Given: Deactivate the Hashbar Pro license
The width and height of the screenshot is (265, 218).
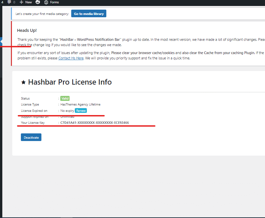Looking at the screenshot, I should (x=31, y=137).
